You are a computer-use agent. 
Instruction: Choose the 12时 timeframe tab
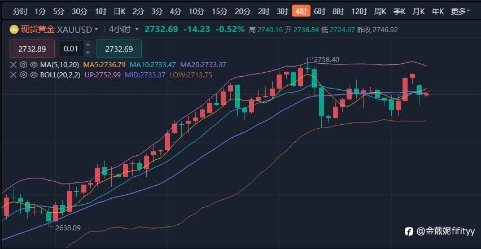coord(359,12)
